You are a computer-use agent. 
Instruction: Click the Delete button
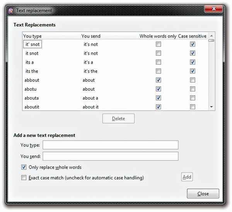click(118, 119)
